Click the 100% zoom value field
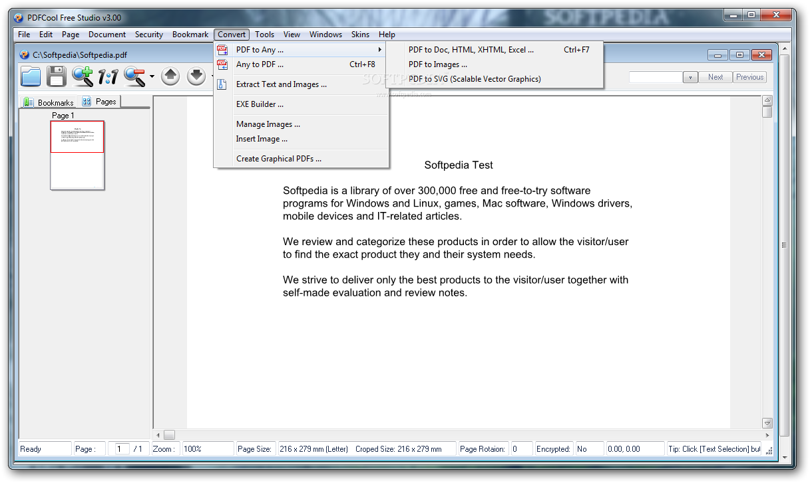 (x=208, y=449)
